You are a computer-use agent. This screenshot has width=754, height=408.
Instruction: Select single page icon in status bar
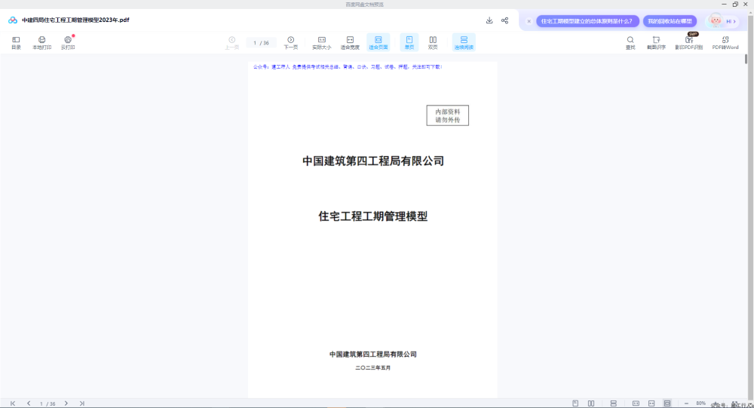coord(575,403)
